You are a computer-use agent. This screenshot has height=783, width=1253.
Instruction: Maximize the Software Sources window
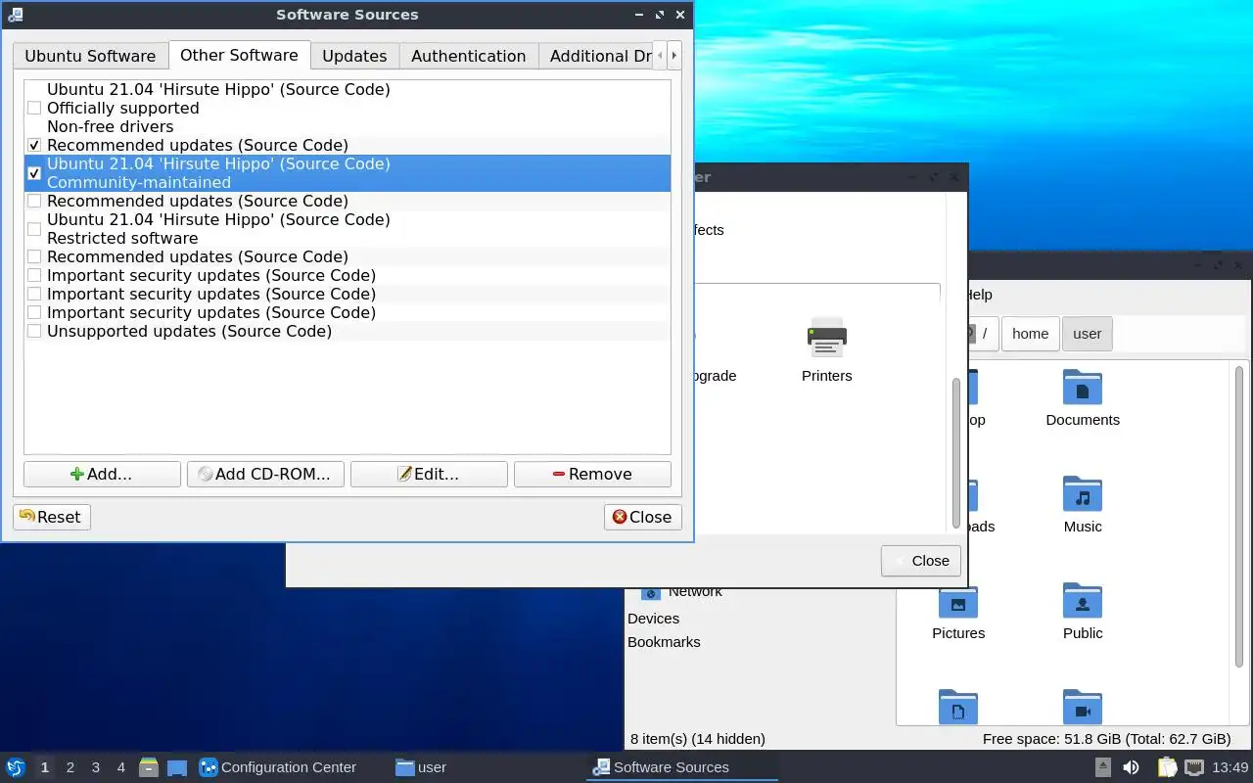(659, 15)
